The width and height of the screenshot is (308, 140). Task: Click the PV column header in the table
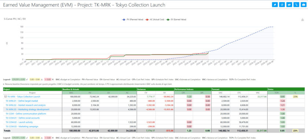point(90,93)
